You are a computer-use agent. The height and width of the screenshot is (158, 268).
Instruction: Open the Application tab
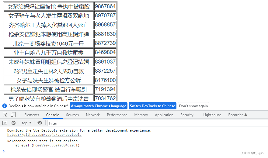pos(164,115)
